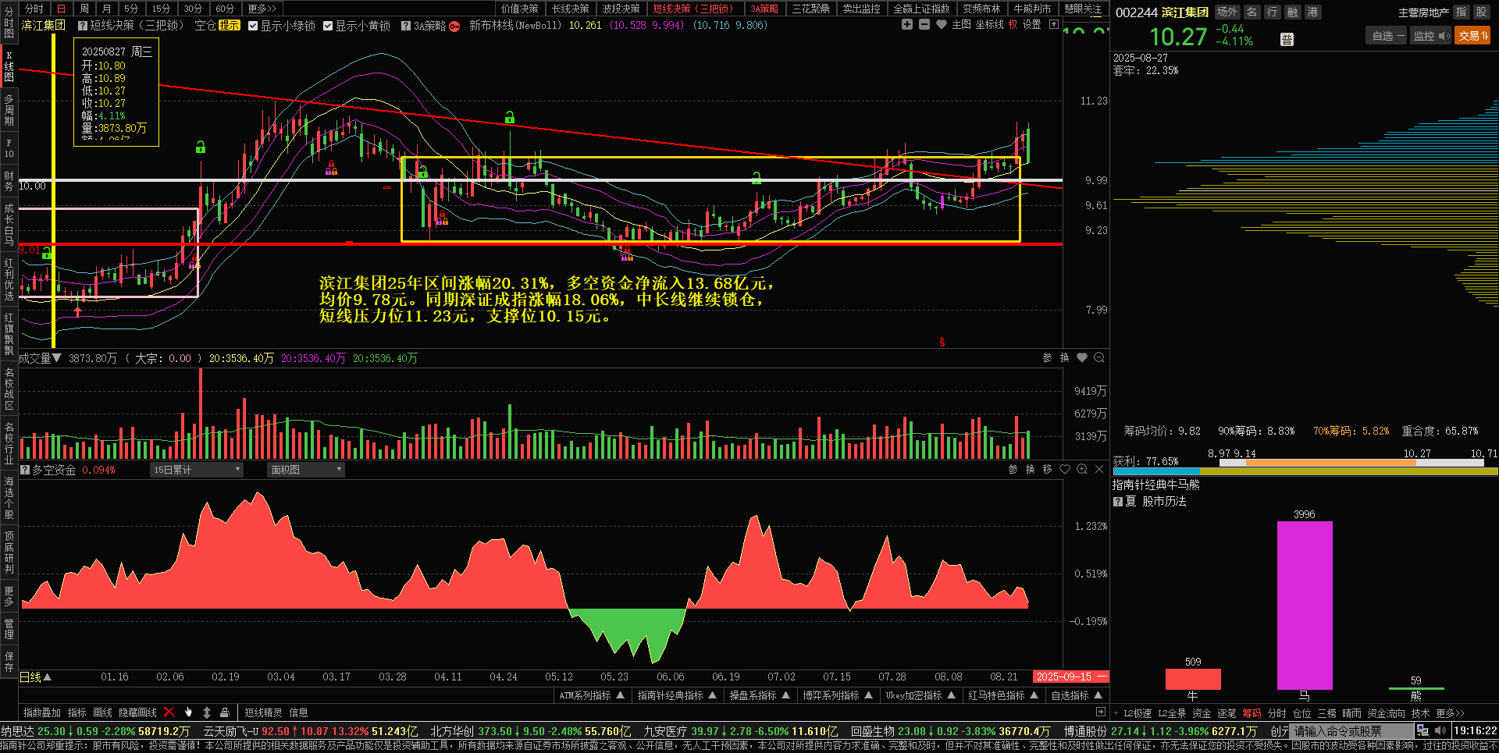1499x753 pixels.
Task: Click the 参 icon in 多空资金 panel header
Action: (1013, 469)
